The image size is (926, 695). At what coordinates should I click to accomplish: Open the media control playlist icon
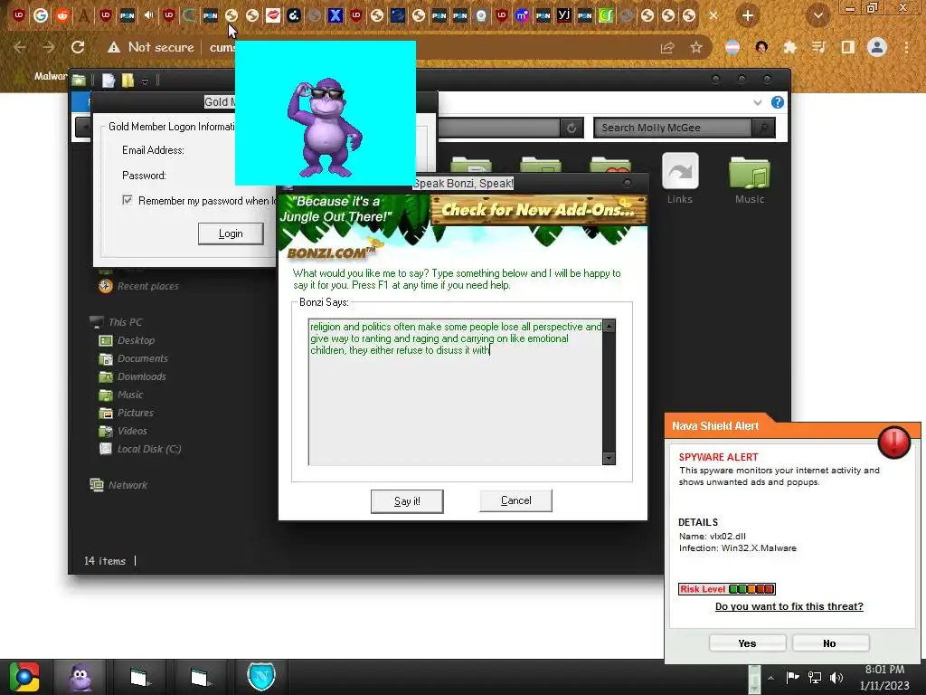point(818,47)
